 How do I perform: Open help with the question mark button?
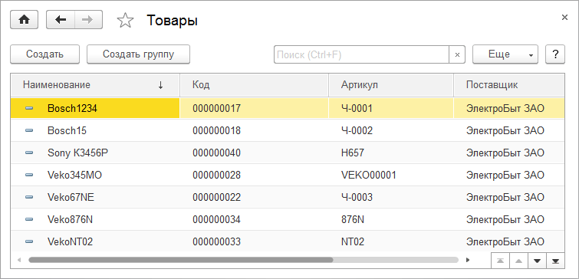(555, 54)
